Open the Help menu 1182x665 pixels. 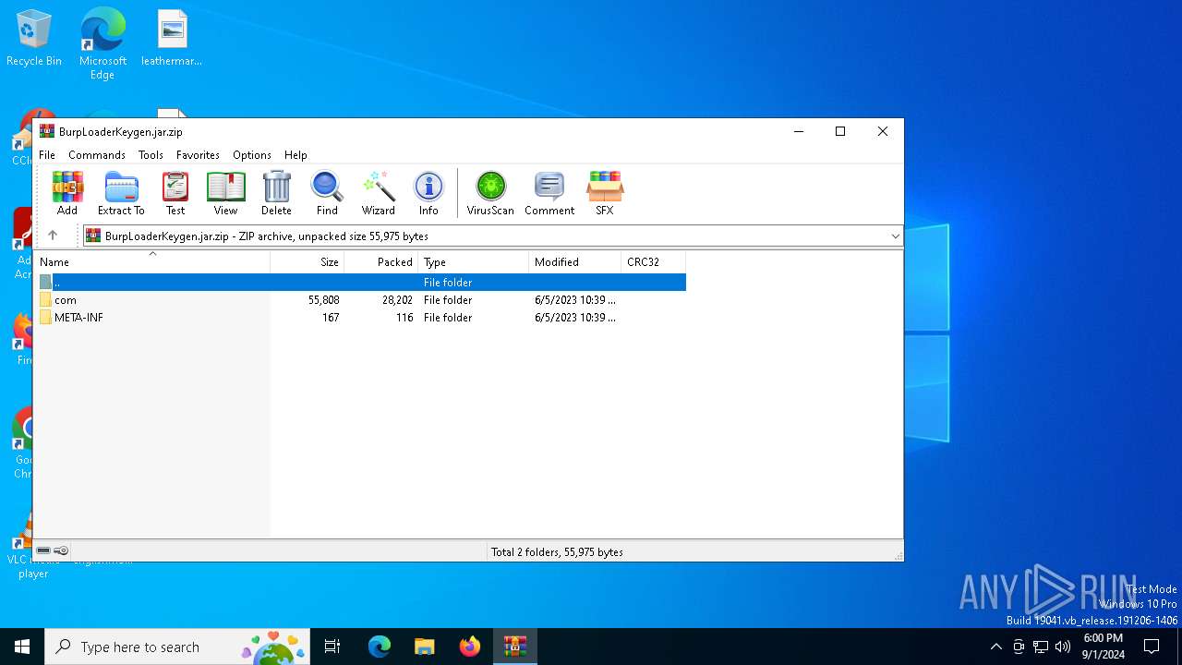click(295, 155)
